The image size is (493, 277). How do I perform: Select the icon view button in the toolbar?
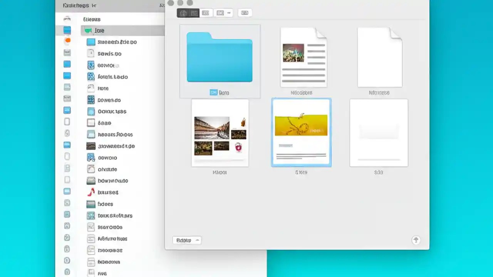tap(184, 13)
